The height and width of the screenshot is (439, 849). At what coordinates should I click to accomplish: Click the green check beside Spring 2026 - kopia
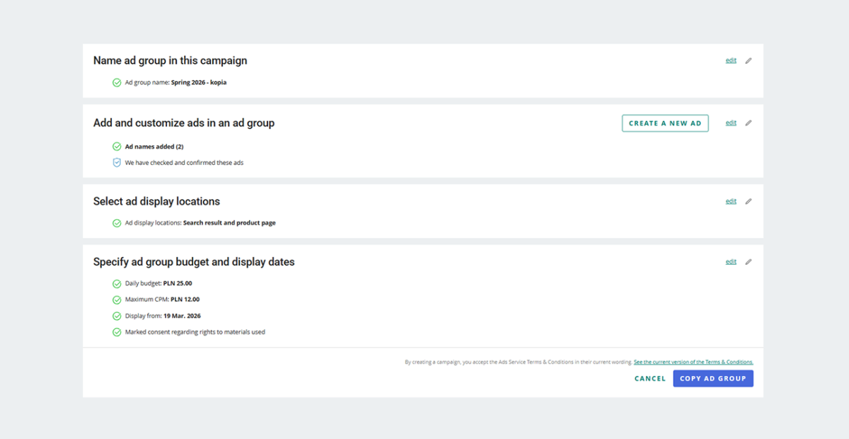pos(117,83)
